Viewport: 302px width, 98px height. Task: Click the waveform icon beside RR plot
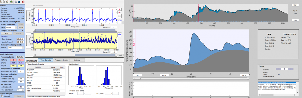(x=120, y=34)
